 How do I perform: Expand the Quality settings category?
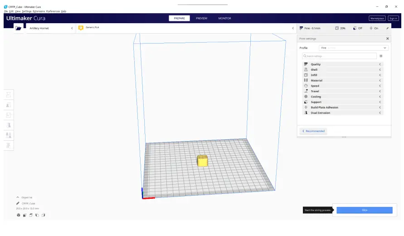click(343, 64)
